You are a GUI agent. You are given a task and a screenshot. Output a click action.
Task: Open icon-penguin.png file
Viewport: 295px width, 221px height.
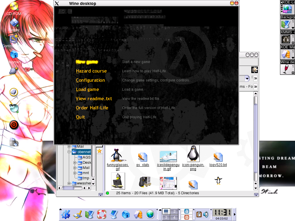(x=193, y=158)
